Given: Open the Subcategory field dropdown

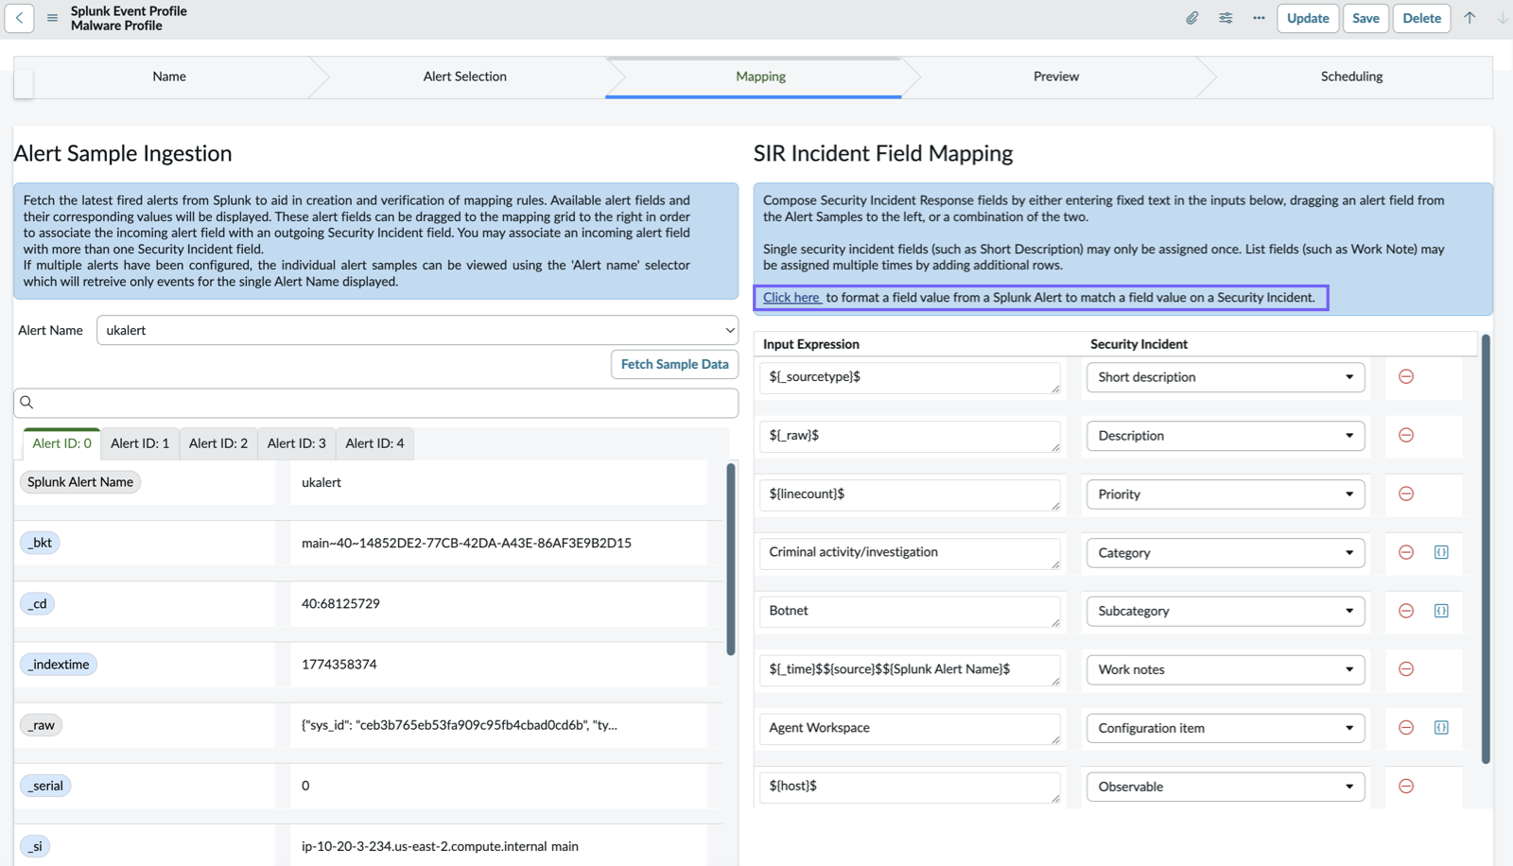Looking at the screenshot, I should pyautogui.click(x=1226, y=612).
